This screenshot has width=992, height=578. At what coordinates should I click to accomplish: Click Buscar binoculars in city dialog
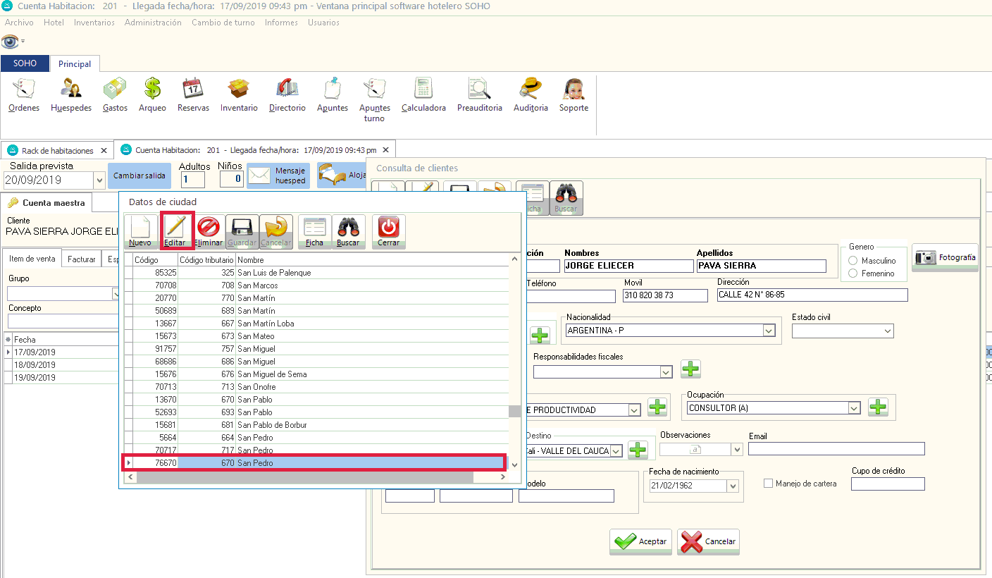[x=348, y=232]
